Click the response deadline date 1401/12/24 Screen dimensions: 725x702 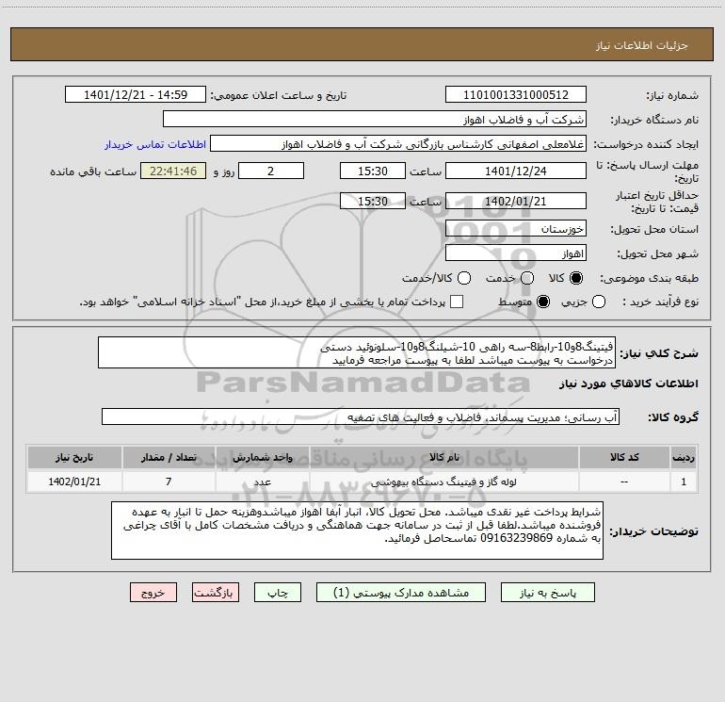point(516,171)
